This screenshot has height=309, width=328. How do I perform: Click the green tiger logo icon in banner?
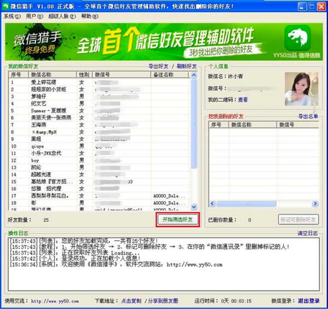tap(297, 38)
